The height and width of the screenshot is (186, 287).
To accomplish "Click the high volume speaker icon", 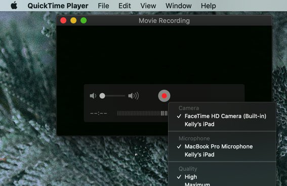I will (134, 96).
